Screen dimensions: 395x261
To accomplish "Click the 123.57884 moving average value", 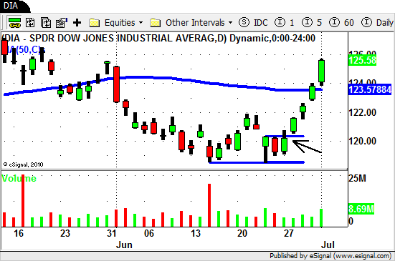I will pos(370,89).
